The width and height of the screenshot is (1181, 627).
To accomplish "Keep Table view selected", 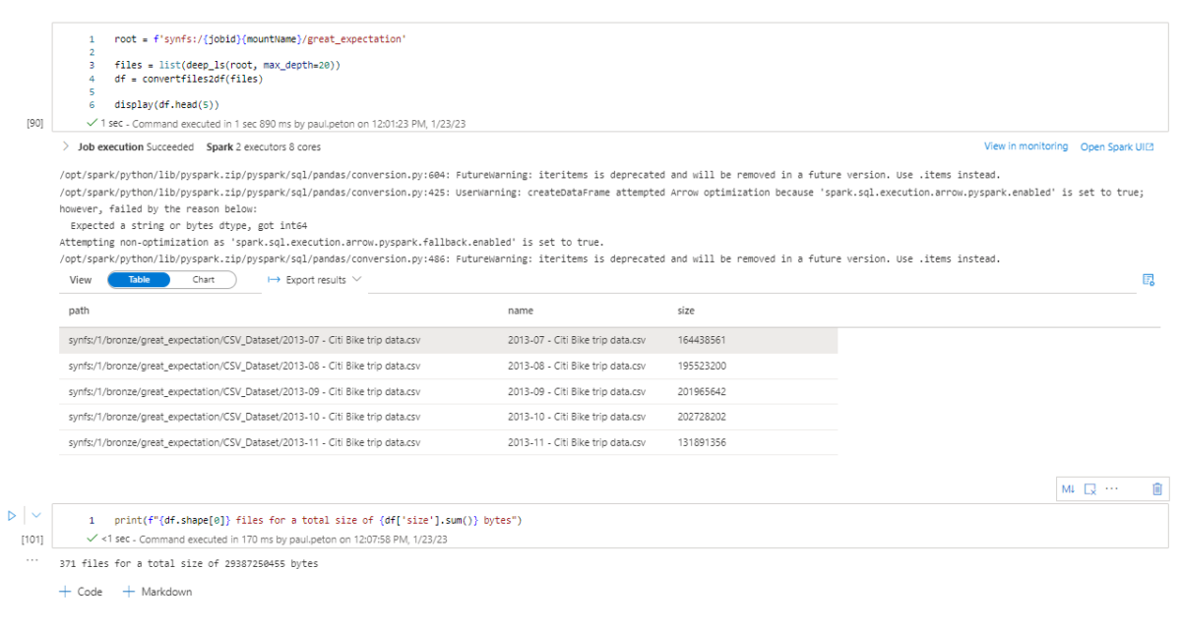I will [x=138, y=280].
